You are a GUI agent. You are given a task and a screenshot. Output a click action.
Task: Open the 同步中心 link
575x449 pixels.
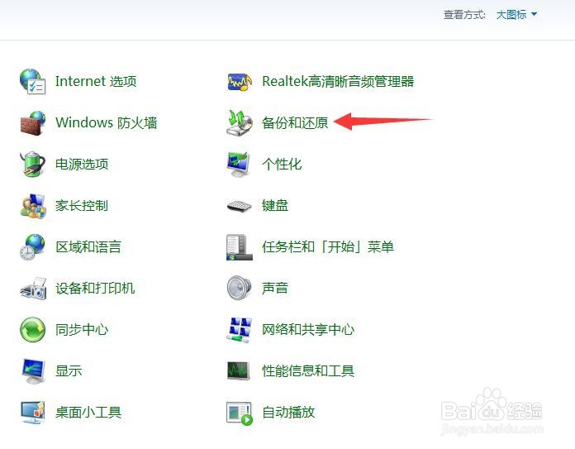[x=82, y=330]
